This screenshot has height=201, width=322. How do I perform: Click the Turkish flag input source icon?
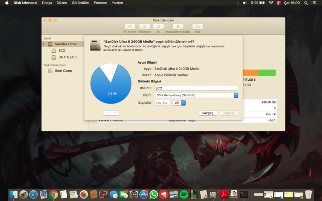[279, 3]
